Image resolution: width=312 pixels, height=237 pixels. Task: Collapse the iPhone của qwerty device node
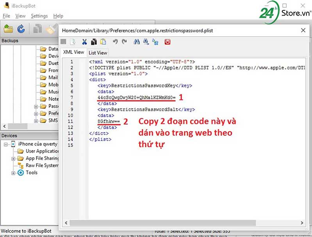click(7, 144)
